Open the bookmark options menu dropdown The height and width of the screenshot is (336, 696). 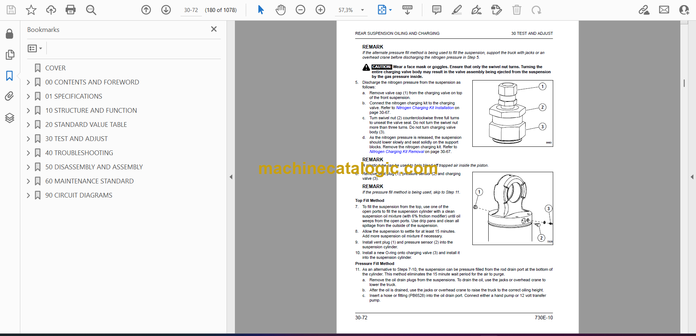(35, 48)
